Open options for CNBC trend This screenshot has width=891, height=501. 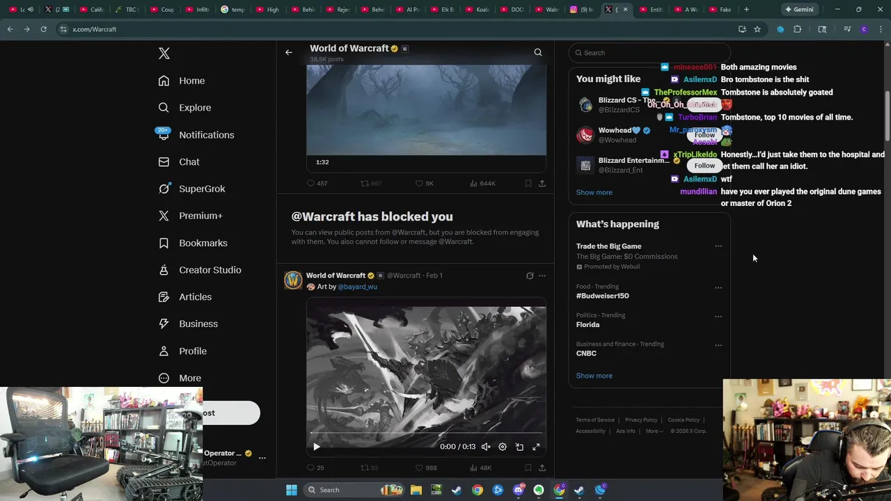[718, 345]
